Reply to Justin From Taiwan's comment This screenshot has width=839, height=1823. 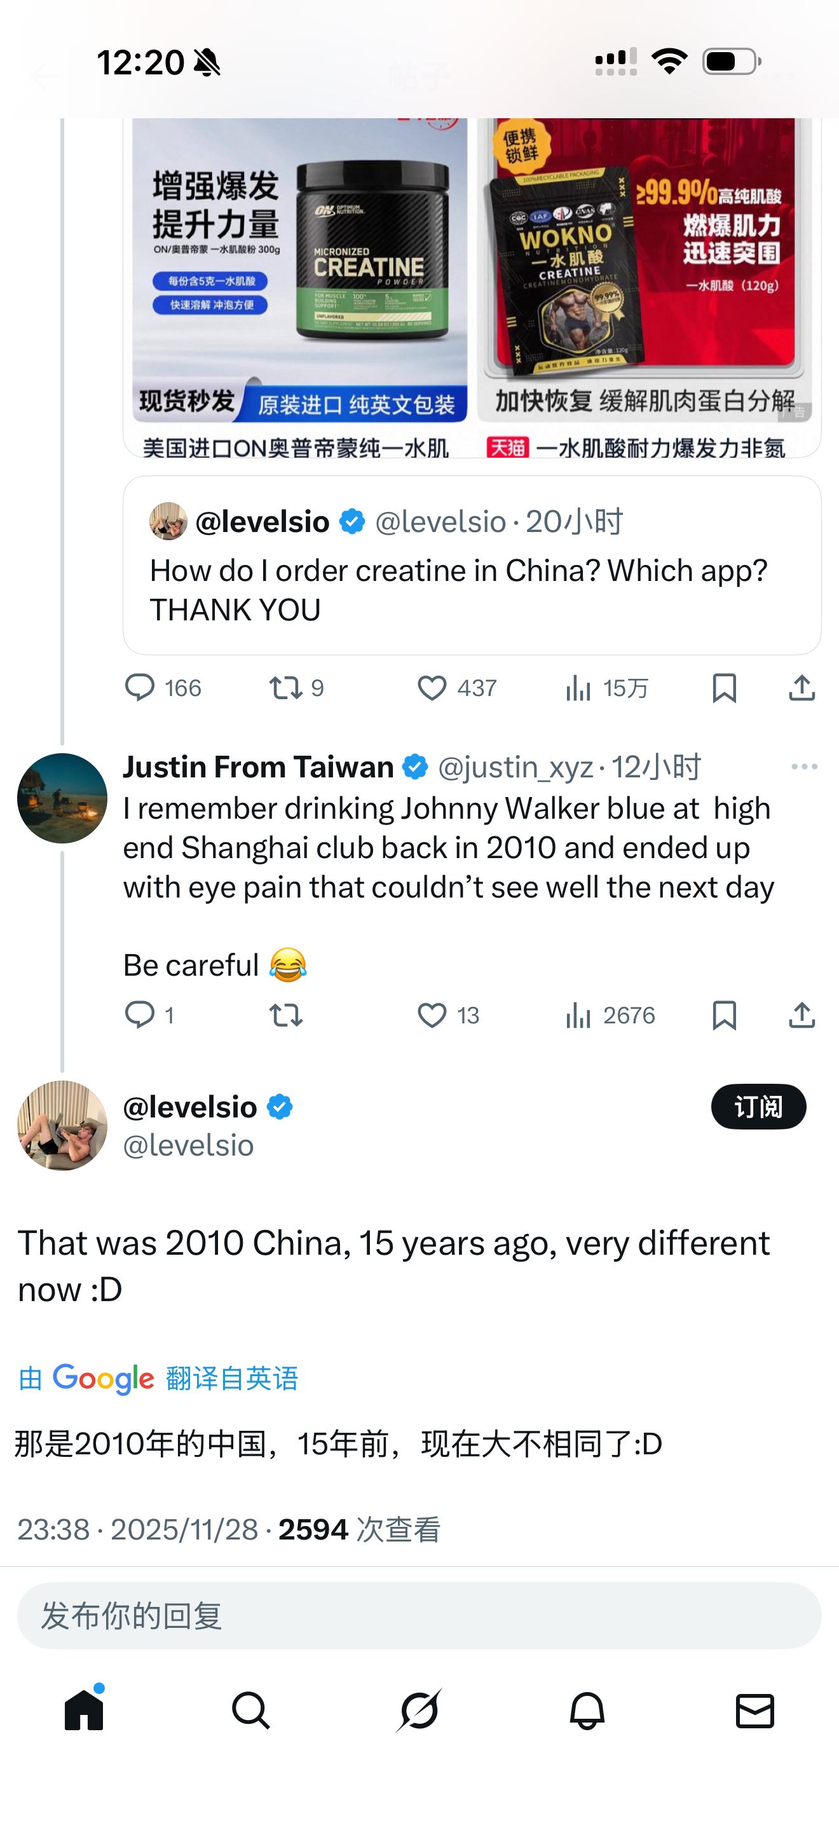click(140, 1016)
